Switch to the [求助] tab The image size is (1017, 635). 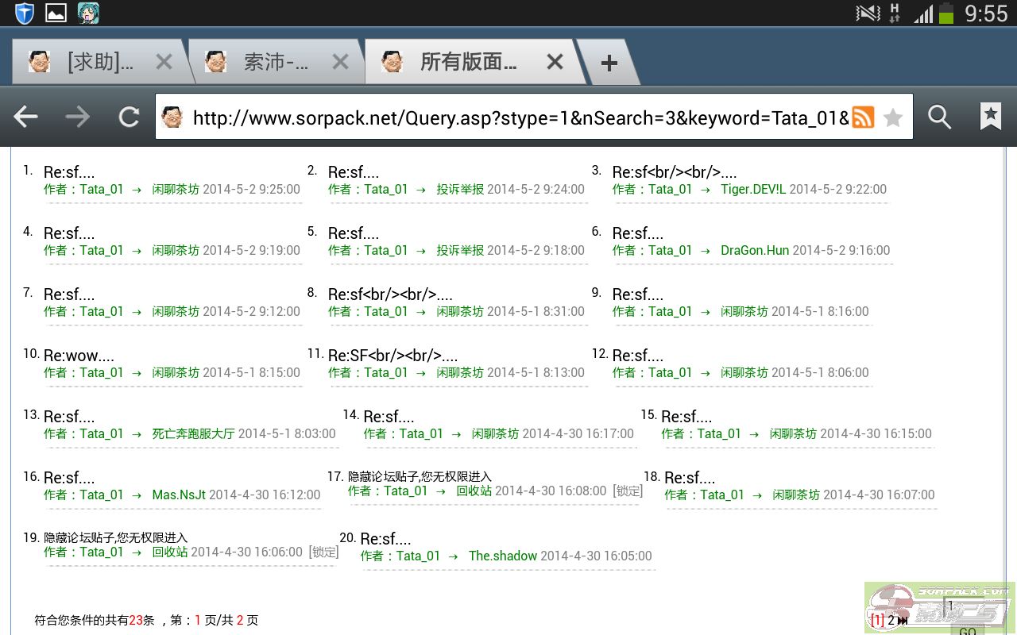(99, 62)
